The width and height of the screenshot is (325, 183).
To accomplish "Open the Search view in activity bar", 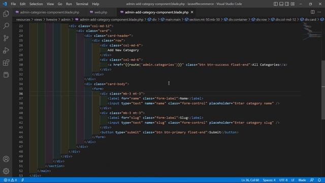I will click(6, 26).
